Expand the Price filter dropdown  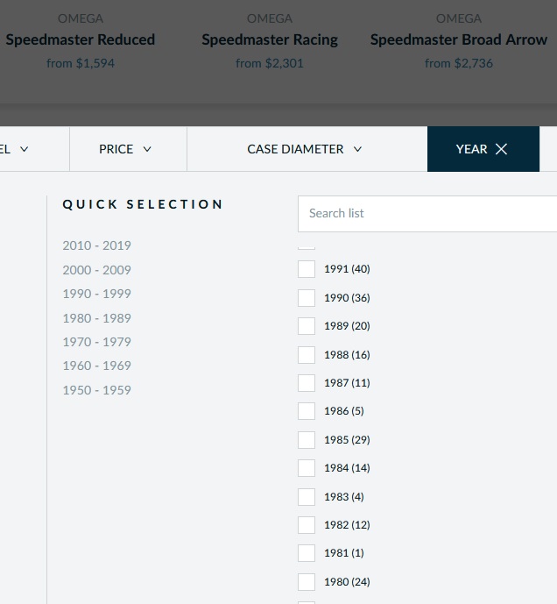coord(125,149)
